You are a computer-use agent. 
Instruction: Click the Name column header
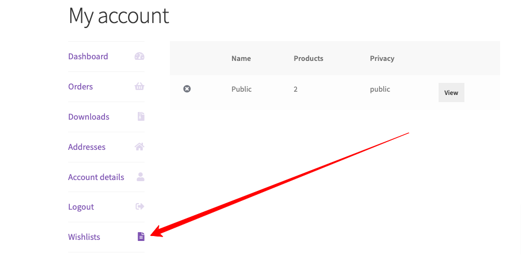(241, 59)
